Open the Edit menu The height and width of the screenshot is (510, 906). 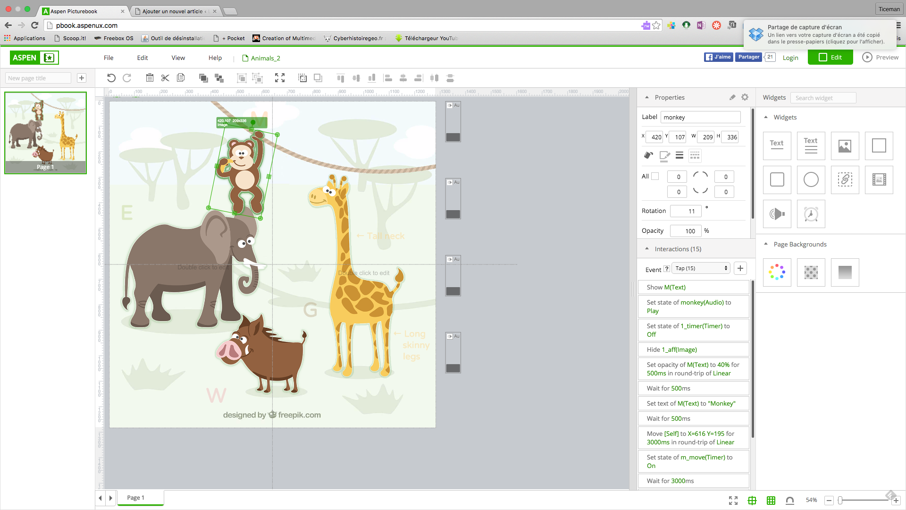click(143, 58)
